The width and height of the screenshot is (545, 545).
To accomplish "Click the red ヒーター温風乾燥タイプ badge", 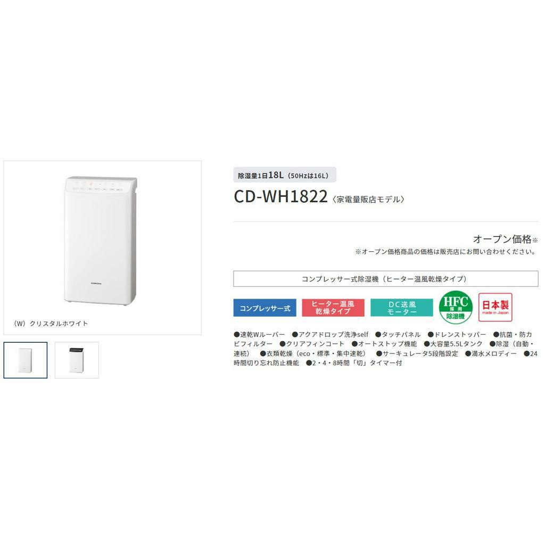I will pos(333,308).
